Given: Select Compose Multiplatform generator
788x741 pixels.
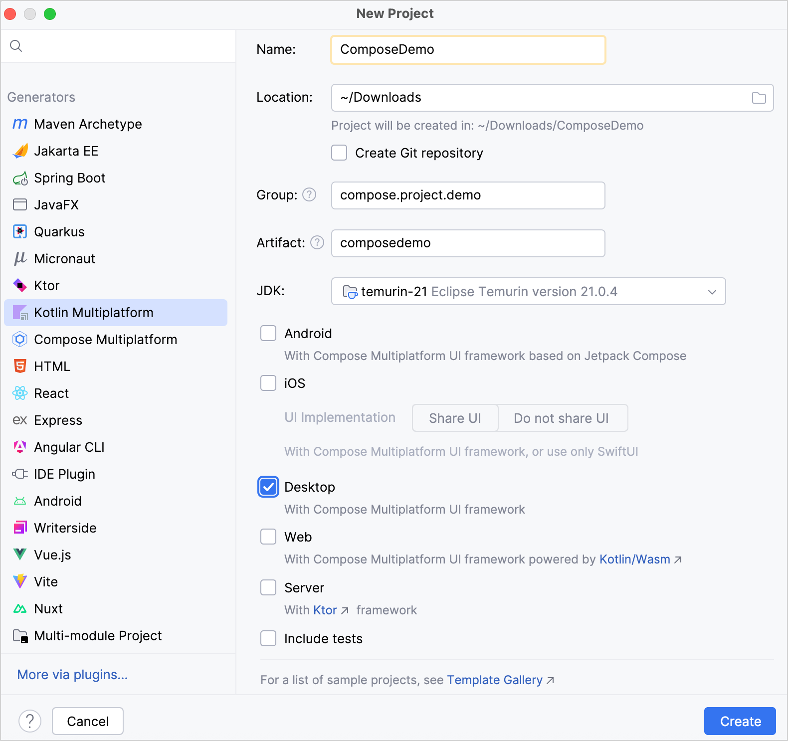Looking at the screenshot, I should pyautogui.click(x=116, y=339).
